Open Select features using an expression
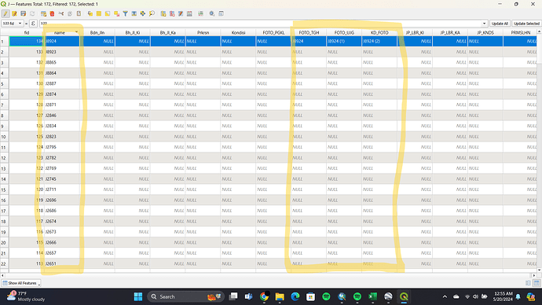The height and width of the screenshot is (305, 542). (x=90, y=14)
